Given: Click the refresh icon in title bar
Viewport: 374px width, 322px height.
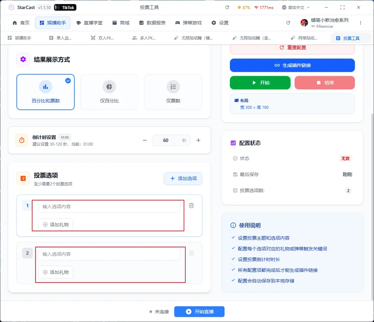Looking at the screenshot, I should click(x=227, y=7).
